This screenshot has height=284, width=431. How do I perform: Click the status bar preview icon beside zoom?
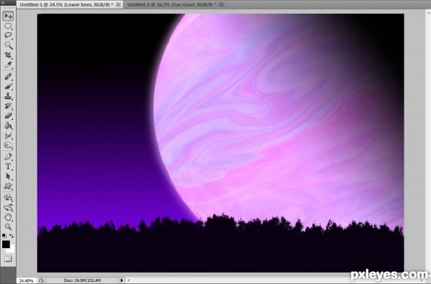(42, 280)
